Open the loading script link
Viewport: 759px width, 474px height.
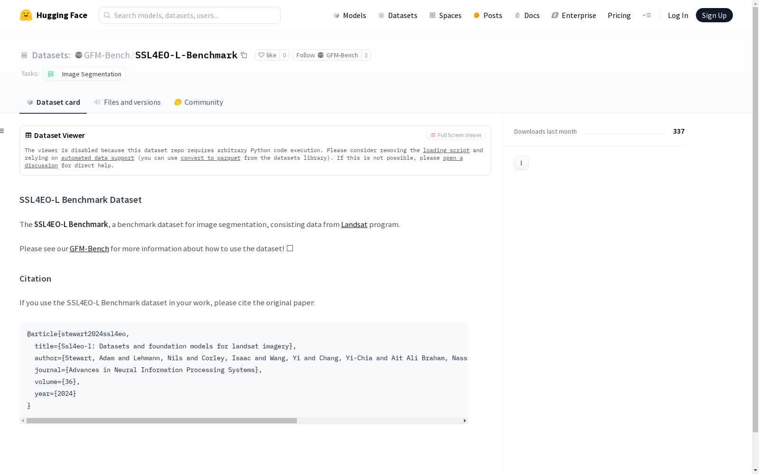point(446,150)
